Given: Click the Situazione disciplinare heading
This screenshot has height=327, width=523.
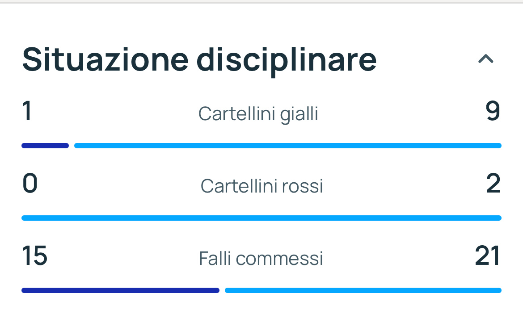Looking at the screenshot, I should tap(199, 60).
